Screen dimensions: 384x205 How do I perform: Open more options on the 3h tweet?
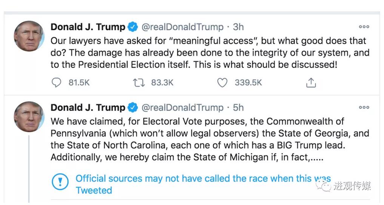[364, 27]
